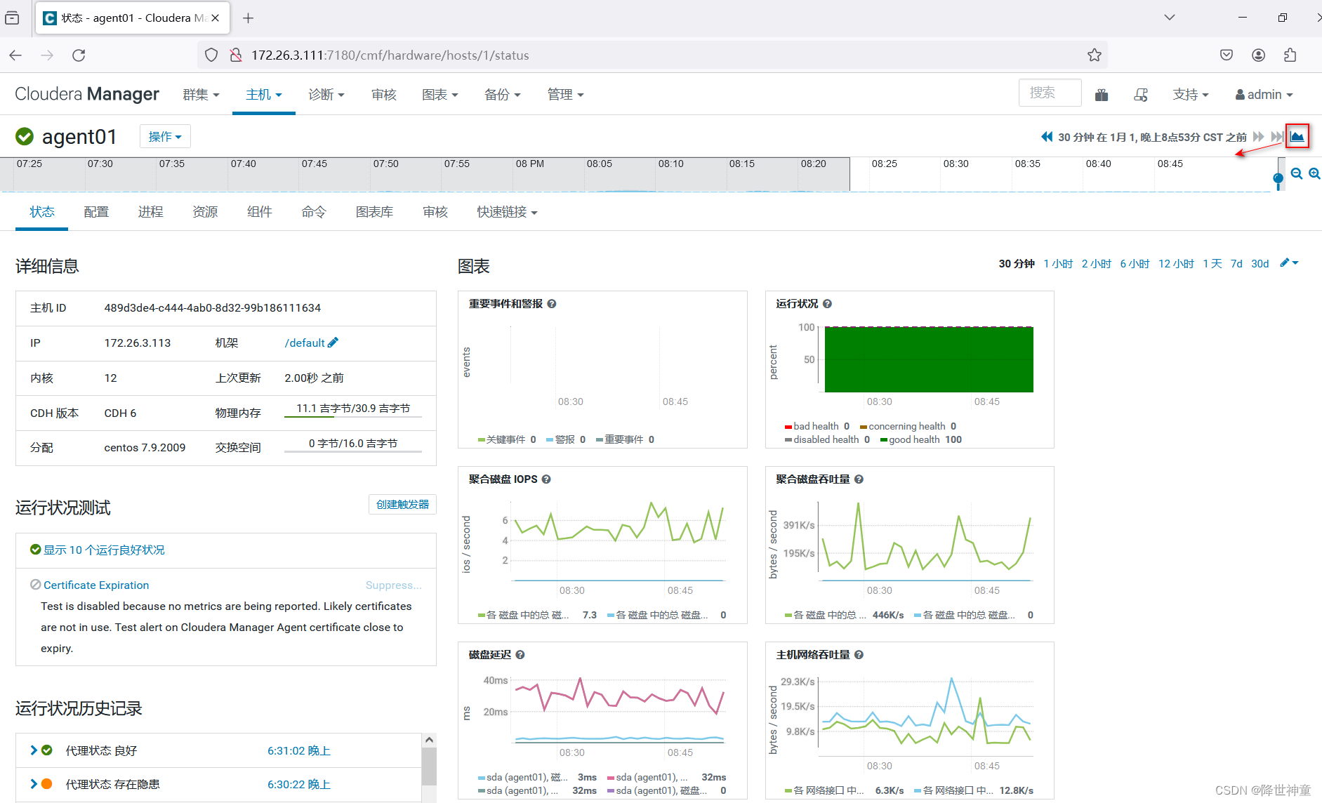Go back in the browser
This screenshot has height=803, width=1322.
coord(15,55)
